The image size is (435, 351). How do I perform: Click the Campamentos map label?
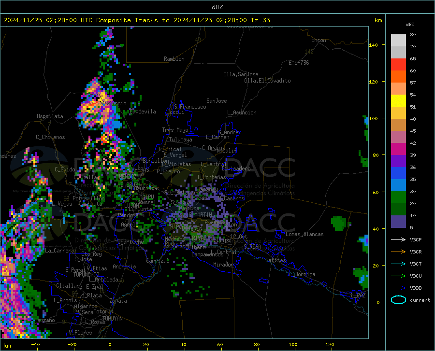(x=207, y=254)
